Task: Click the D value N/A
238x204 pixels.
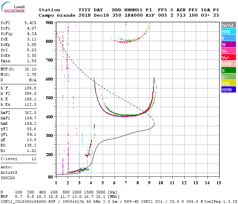Action: tap(33, 80)
